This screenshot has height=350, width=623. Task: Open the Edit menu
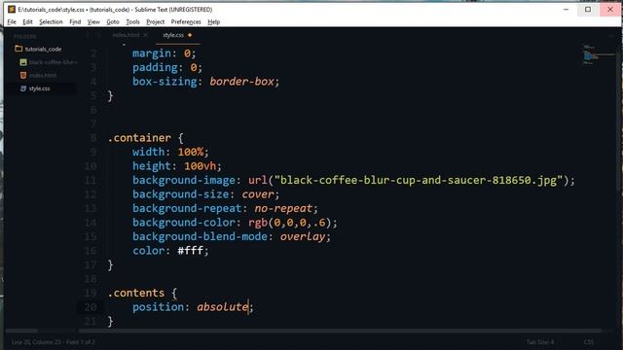[x=27, y=21]
